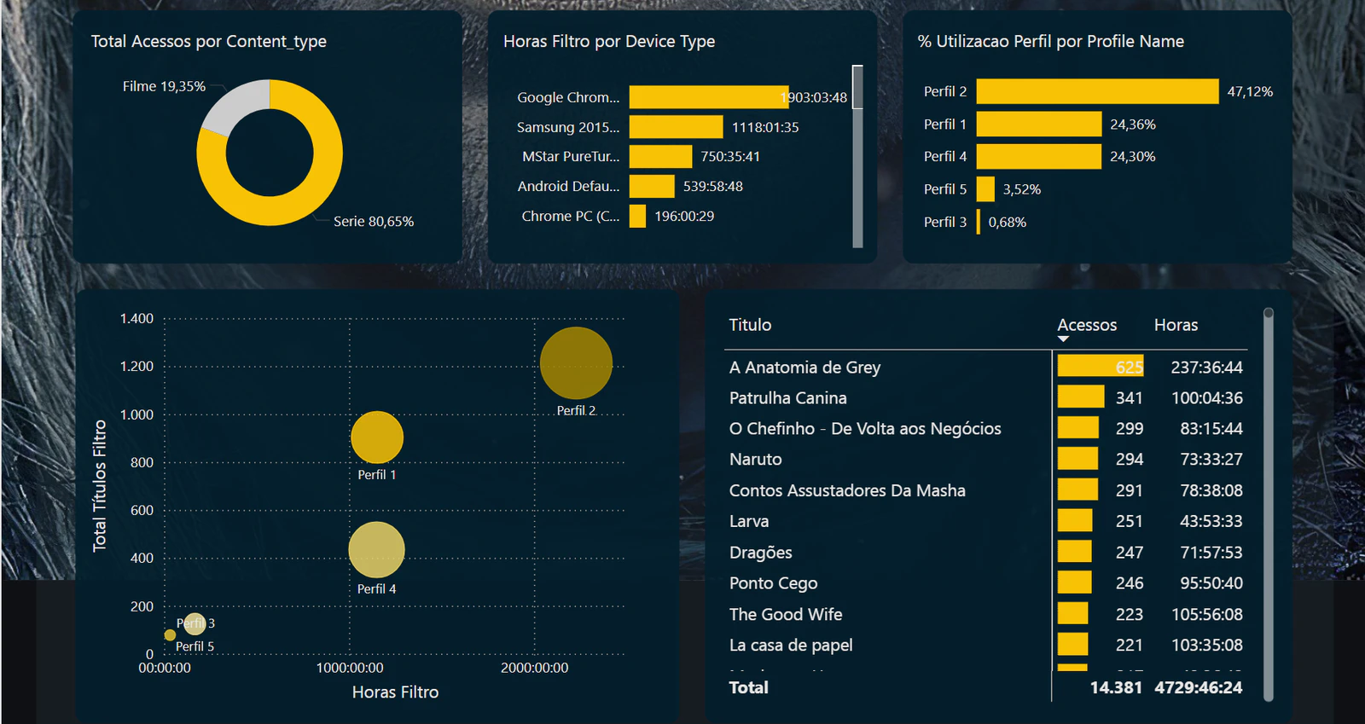
Task: Click the Acessos sort arrow indicator
Action: coord(1063,339)
